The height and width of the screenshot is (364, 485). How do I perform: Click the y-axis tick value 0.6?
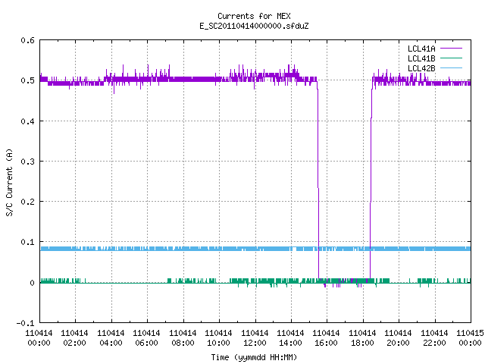[27, 40]
